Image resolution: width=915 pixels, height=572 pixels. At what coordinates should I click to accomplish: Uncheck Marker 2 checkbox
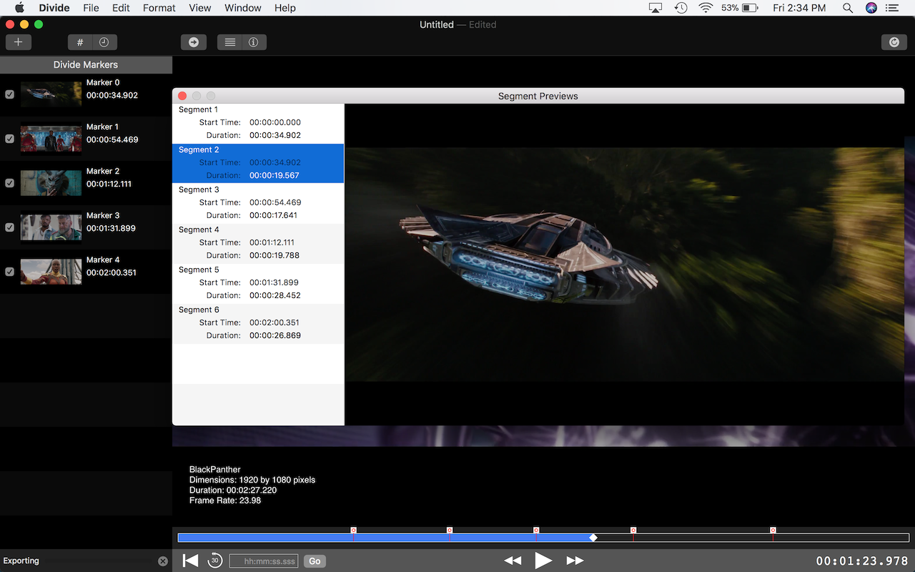[9, 183]
